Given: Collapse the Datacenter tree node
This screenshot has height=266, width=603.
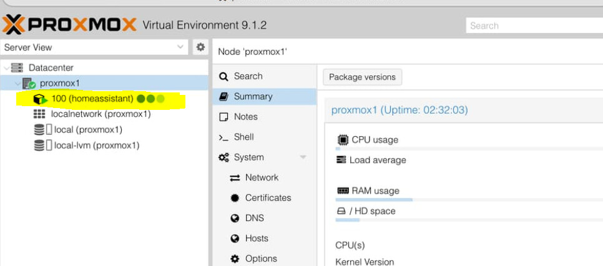Looking at the screenshot, I should (6, 67).
